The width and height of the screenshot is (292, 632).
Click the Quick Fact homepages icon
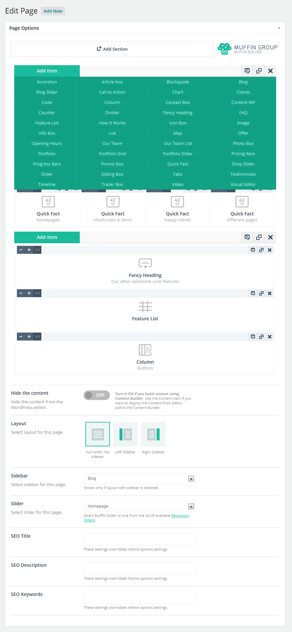48,202
